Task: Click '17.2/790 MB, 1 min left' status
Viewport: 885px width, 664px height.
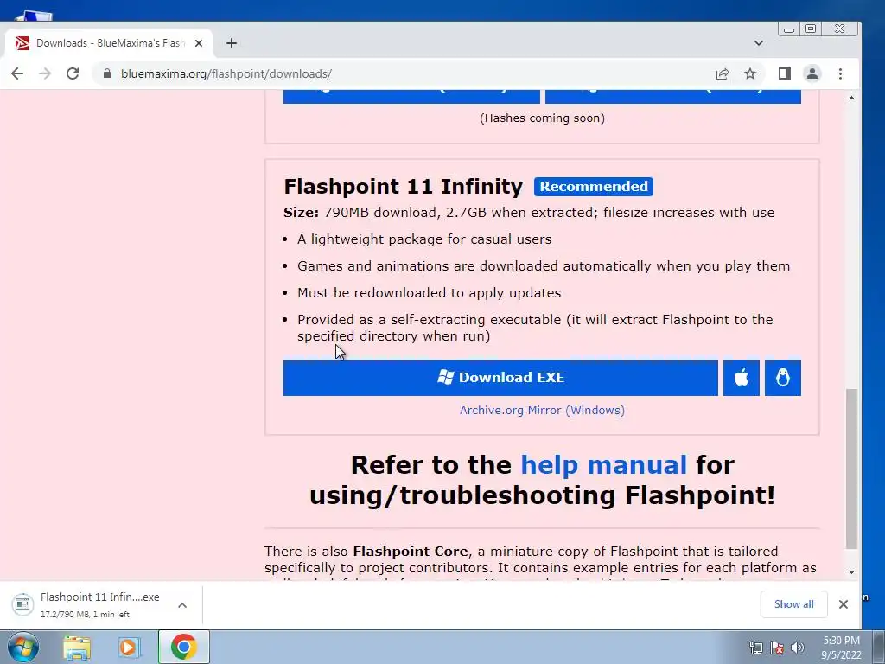Action: point(85,615)
